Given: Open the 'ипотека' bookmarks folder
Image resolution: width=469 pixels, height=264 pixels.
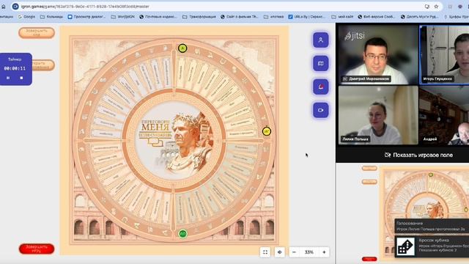Looking at the screenshot, I should (x=273, y=17).
